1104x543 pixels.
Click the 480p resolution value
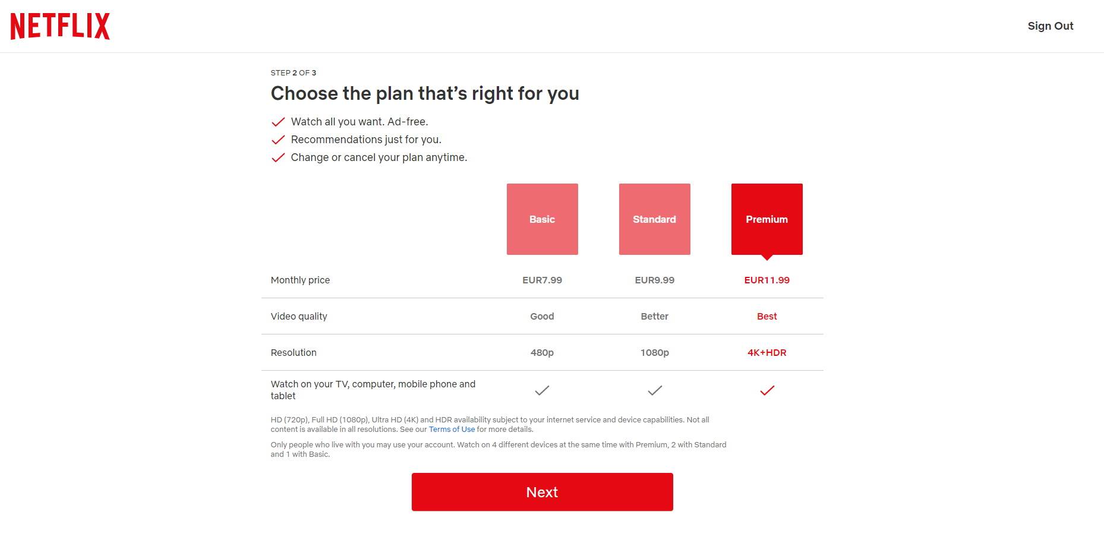542,353
